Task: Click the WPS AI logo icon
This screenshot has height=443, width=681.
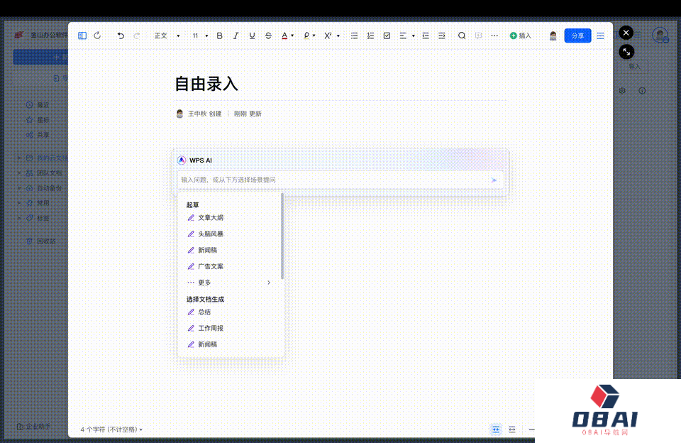Action: tap(182, 160)
